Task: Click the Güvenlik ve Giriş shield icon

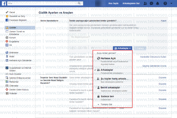Action: pos(7,16)
